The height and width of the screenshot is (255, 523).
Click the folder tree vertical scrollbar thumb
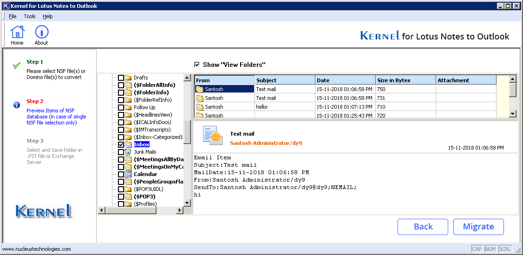[188, 131]
